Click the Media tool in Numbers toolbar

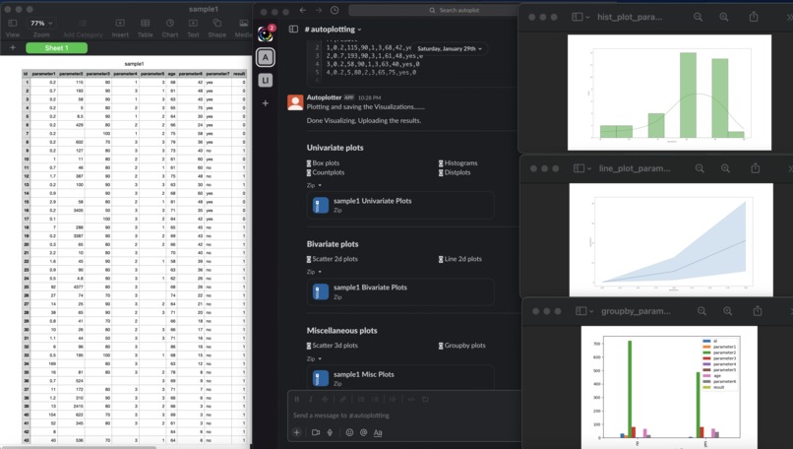(243, 29)
